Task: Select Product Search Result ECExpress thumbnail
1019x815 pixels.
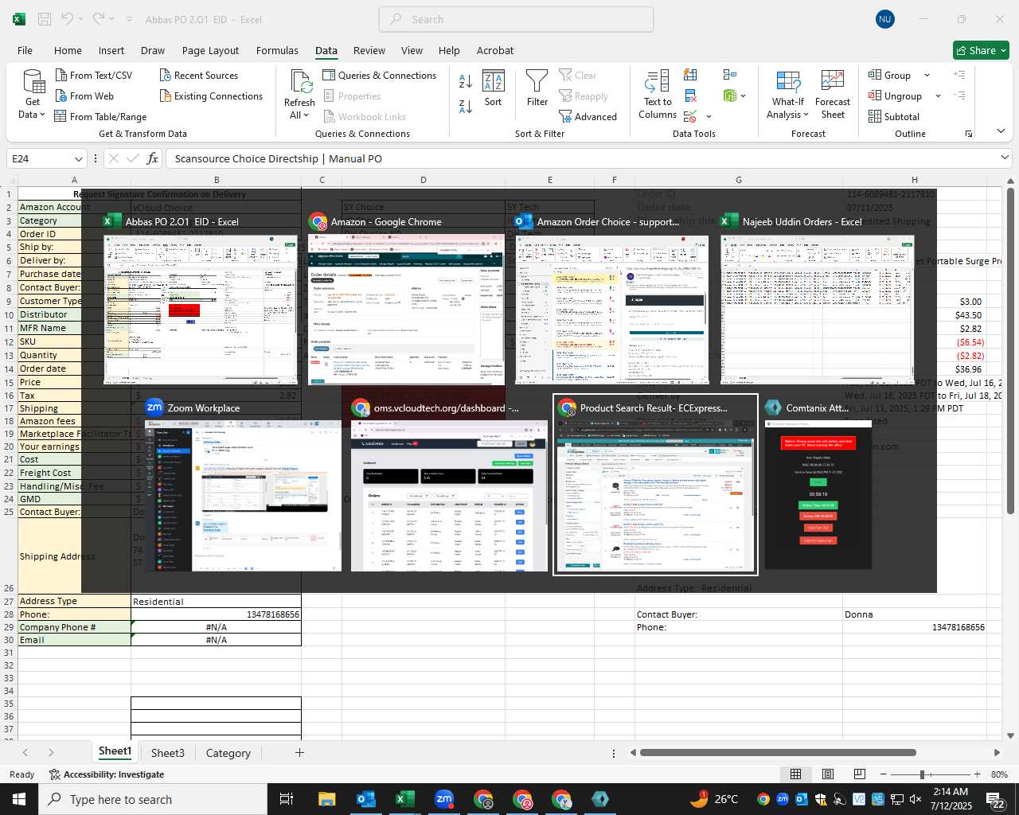Action: 655,485
